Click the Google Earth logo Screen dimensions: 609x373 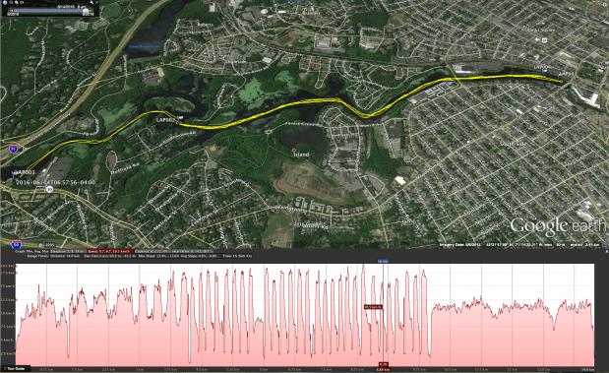(559, 226)
